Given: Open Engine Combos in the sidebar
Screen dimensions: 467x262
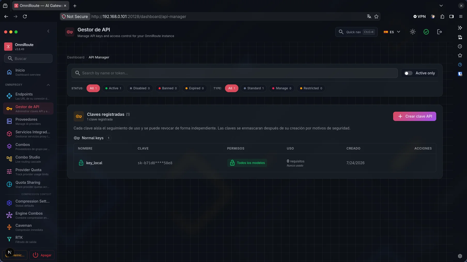Looking at the screenshot, I should [28, 215].
